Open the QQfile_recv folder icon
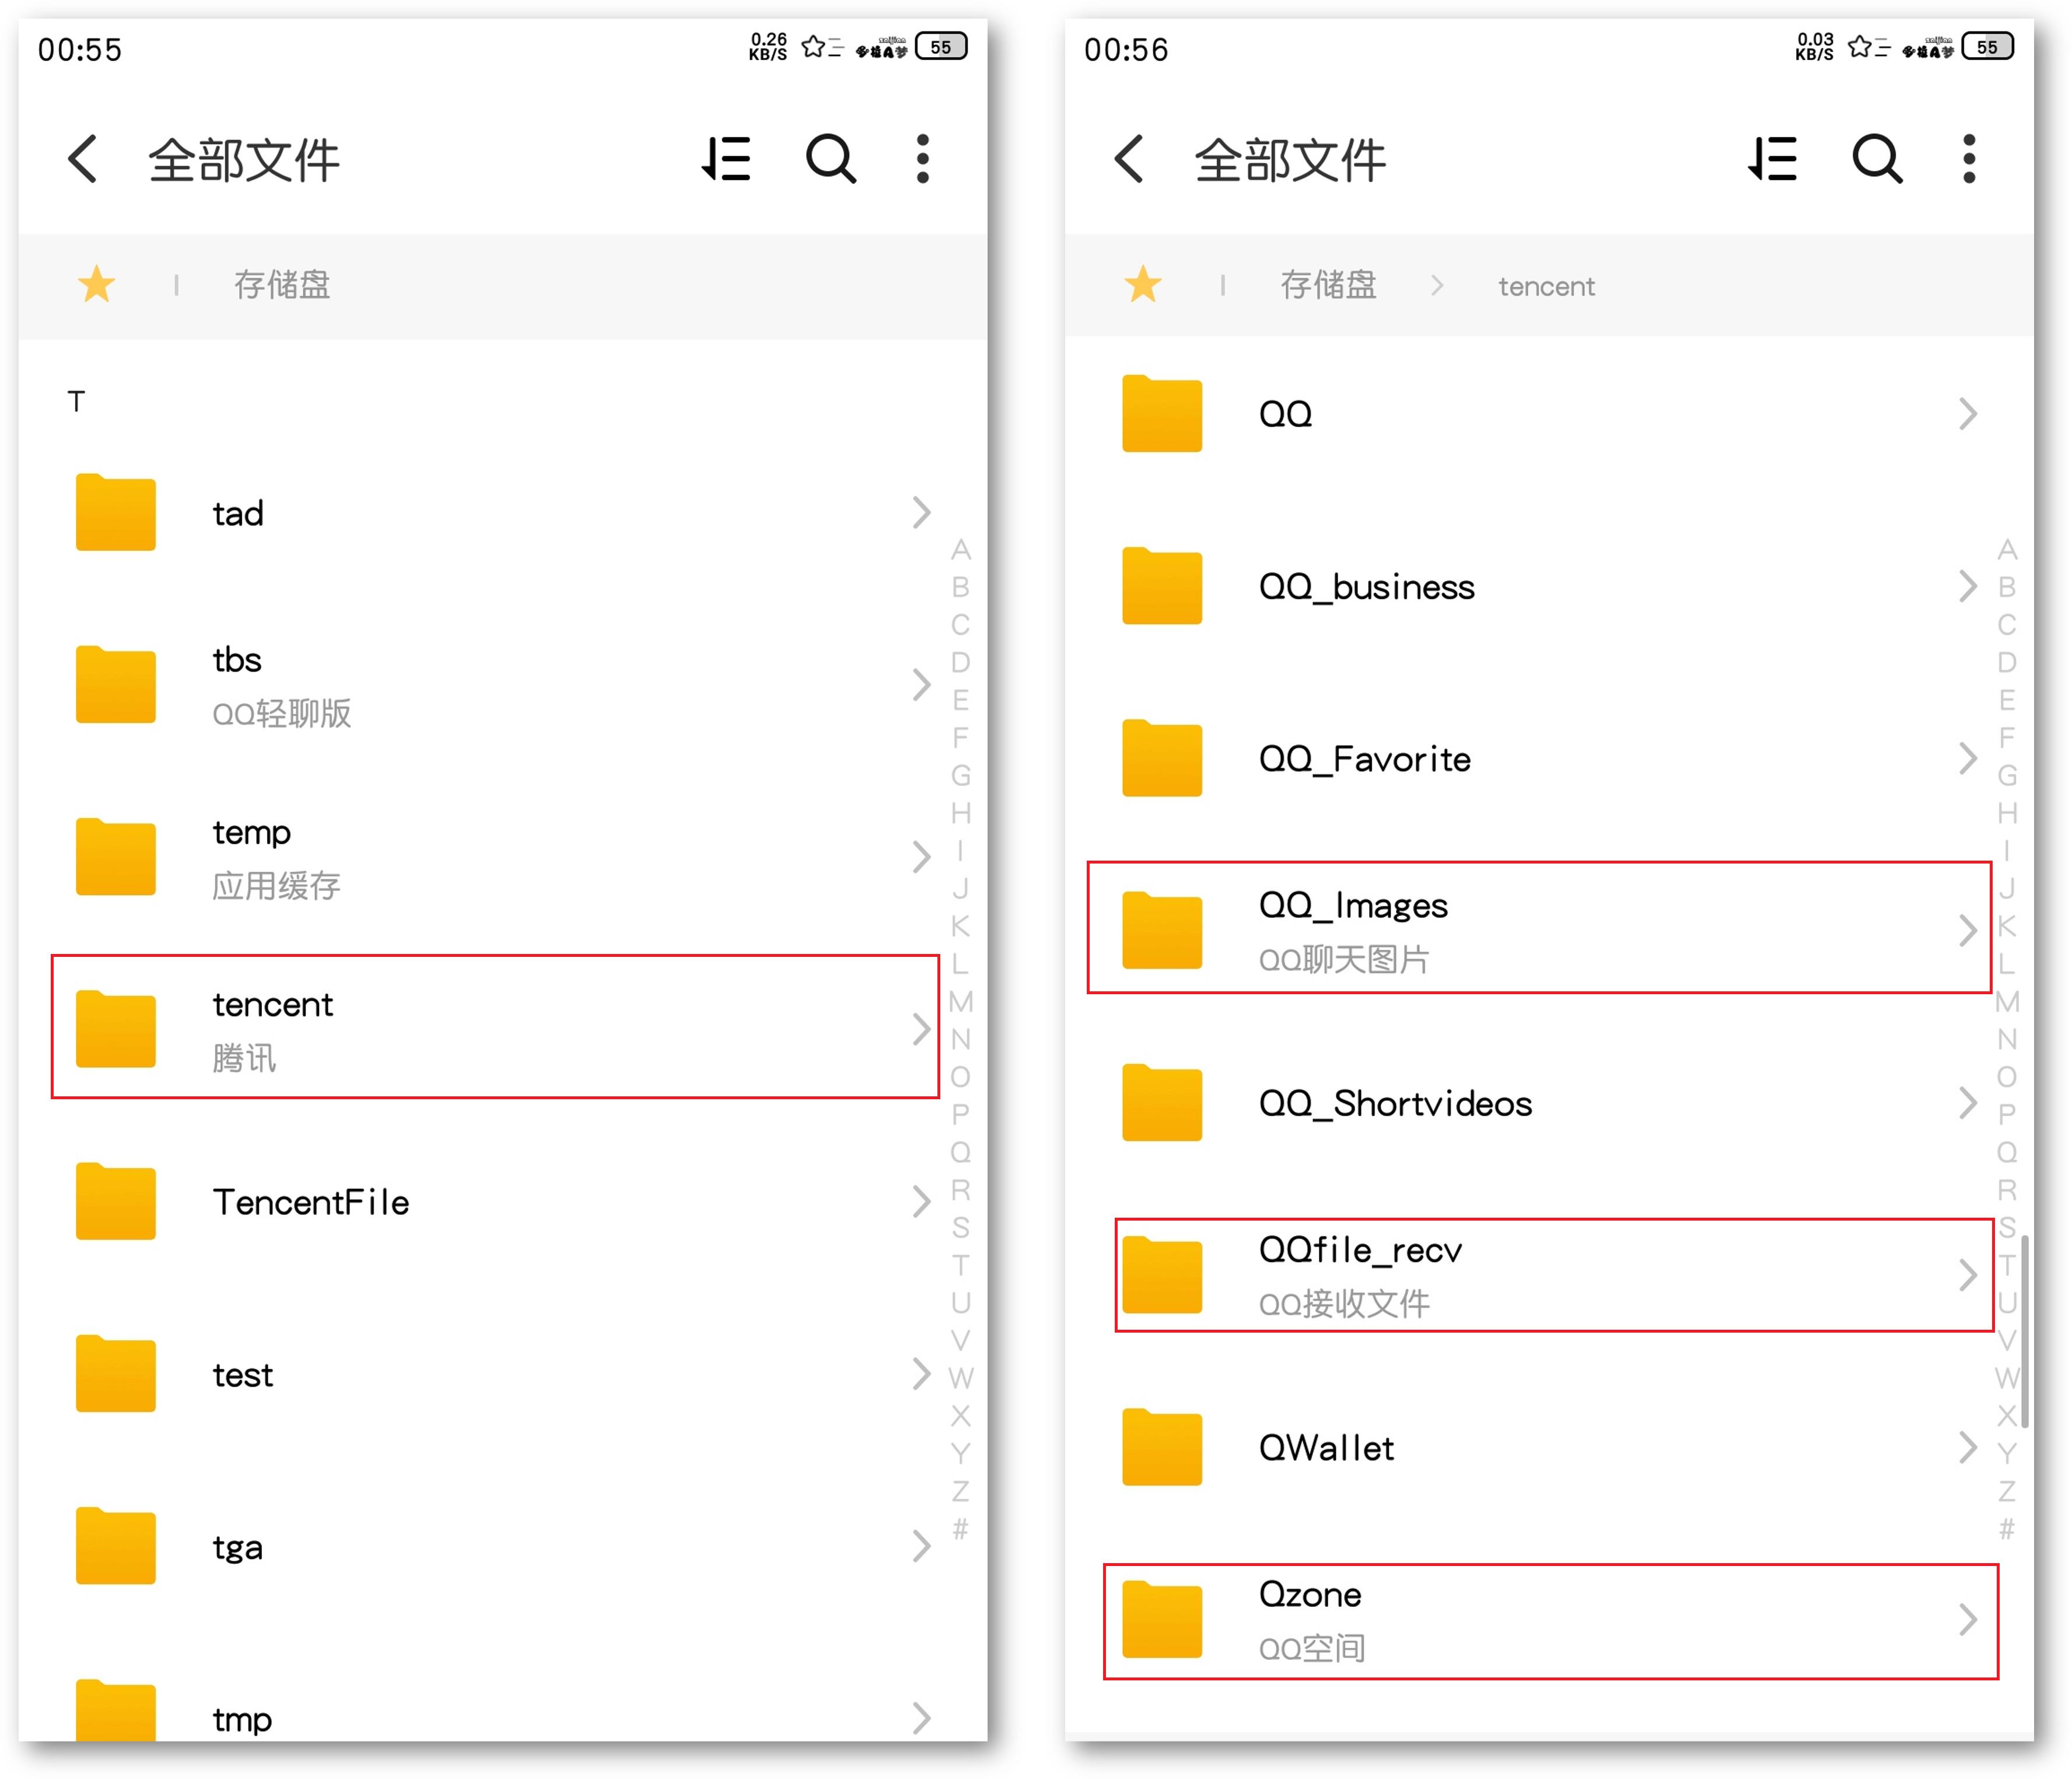 [x=1161, y=1275]
